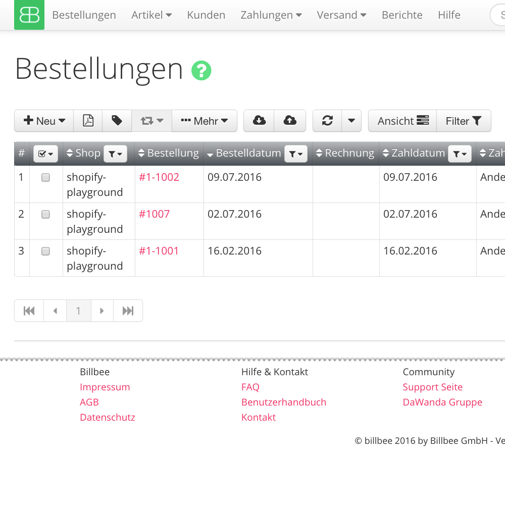
Task: Check the box for order #1-1002
Action: tap(45, 177)
